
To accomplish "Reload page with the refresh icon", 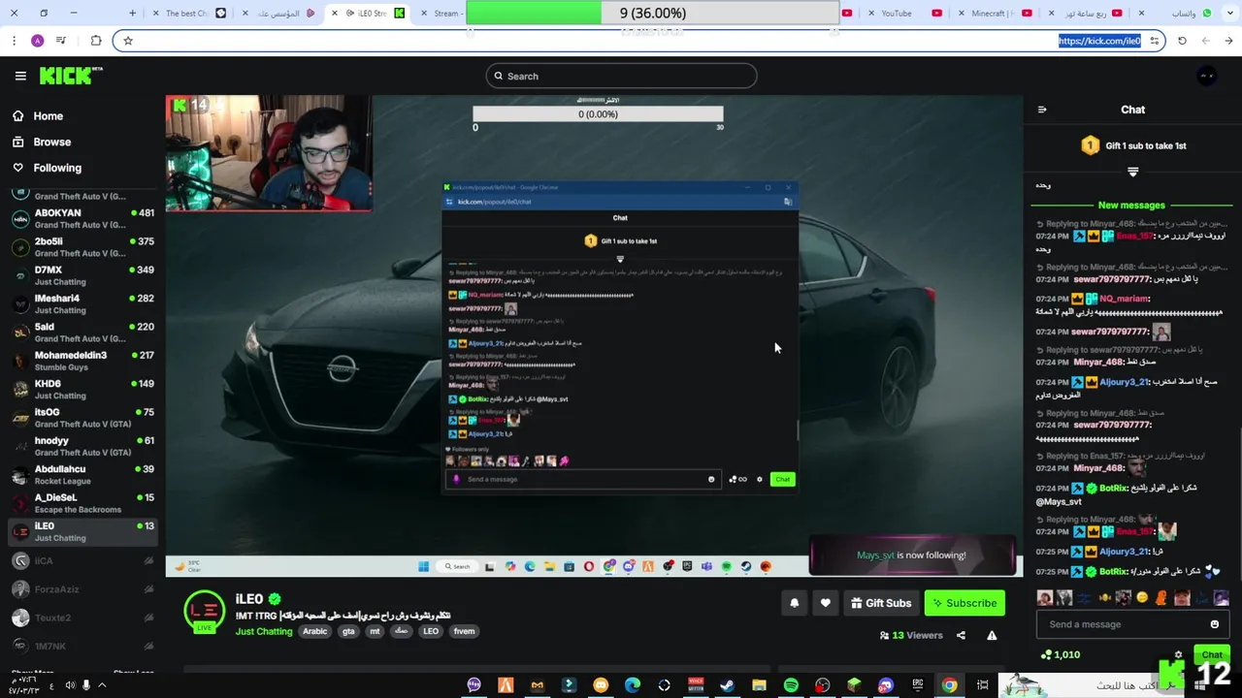I will [x=1181, y=41].
